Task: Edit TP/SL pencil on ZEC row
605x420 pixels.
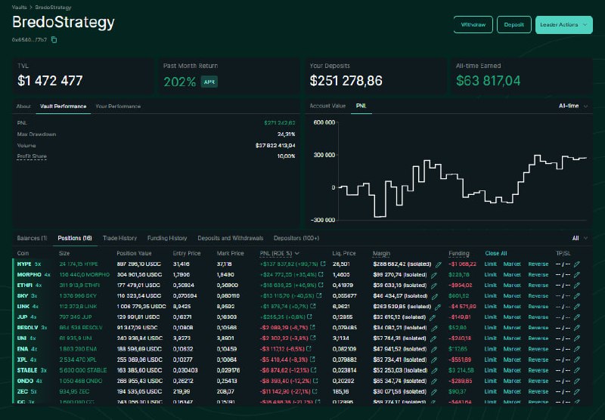Action: (577, 392)
